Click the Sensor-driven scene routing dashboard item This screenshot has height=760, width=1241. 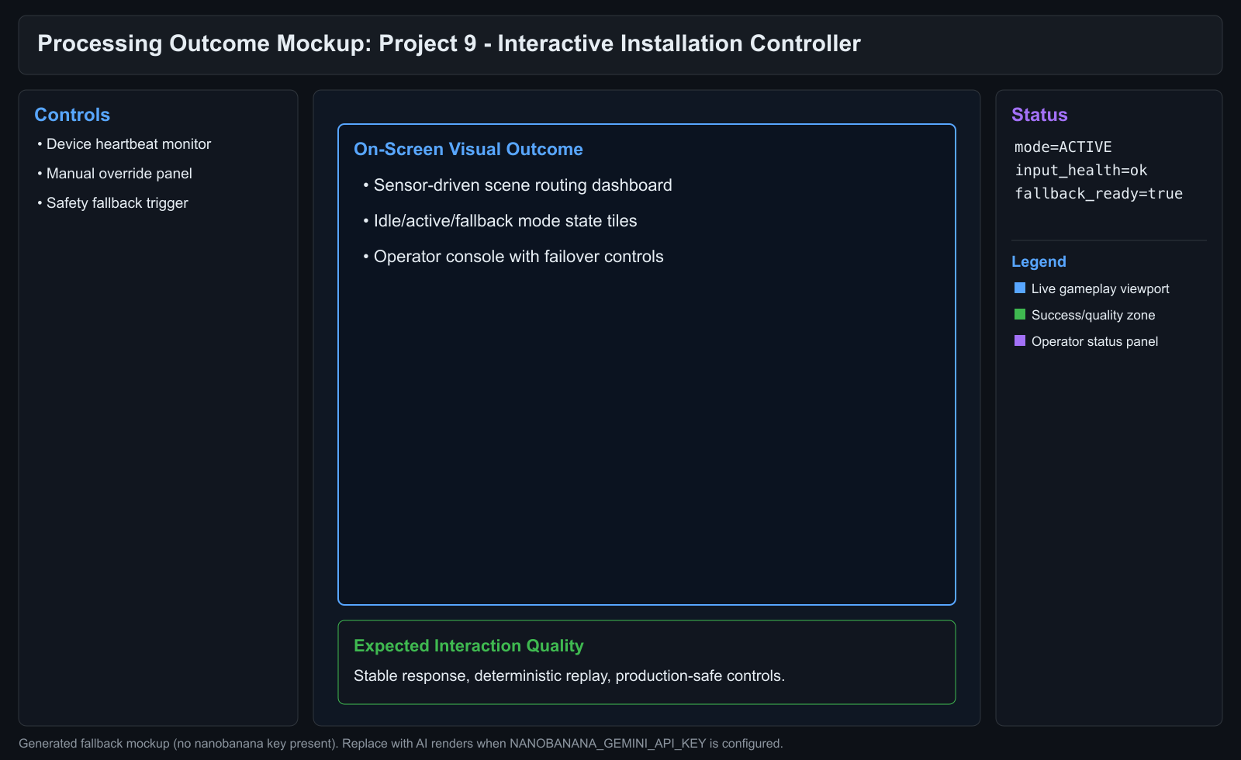523,185
